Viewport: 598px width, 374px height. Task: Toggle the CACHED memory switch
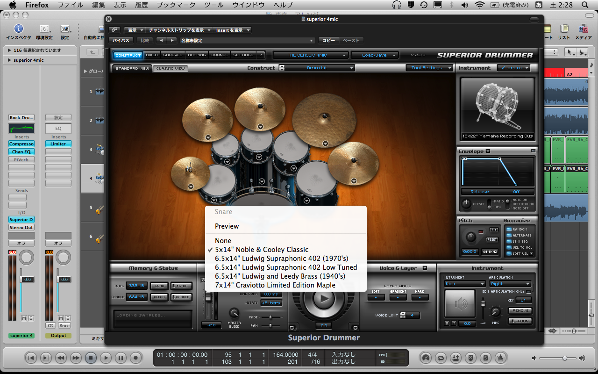click(181, 297)
